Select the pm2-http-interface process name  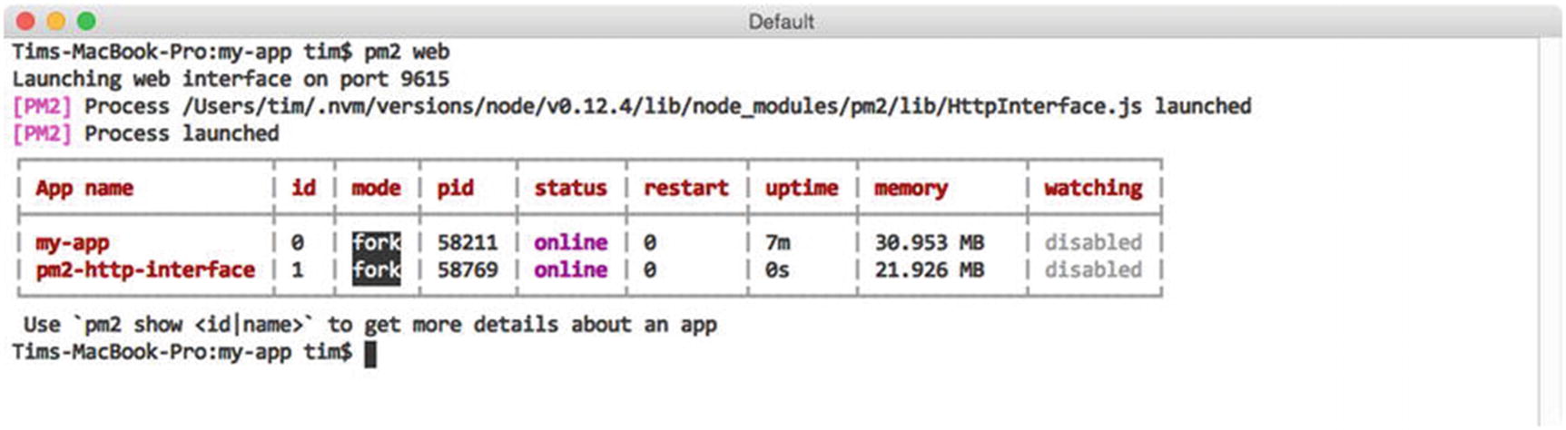point(145,270)
